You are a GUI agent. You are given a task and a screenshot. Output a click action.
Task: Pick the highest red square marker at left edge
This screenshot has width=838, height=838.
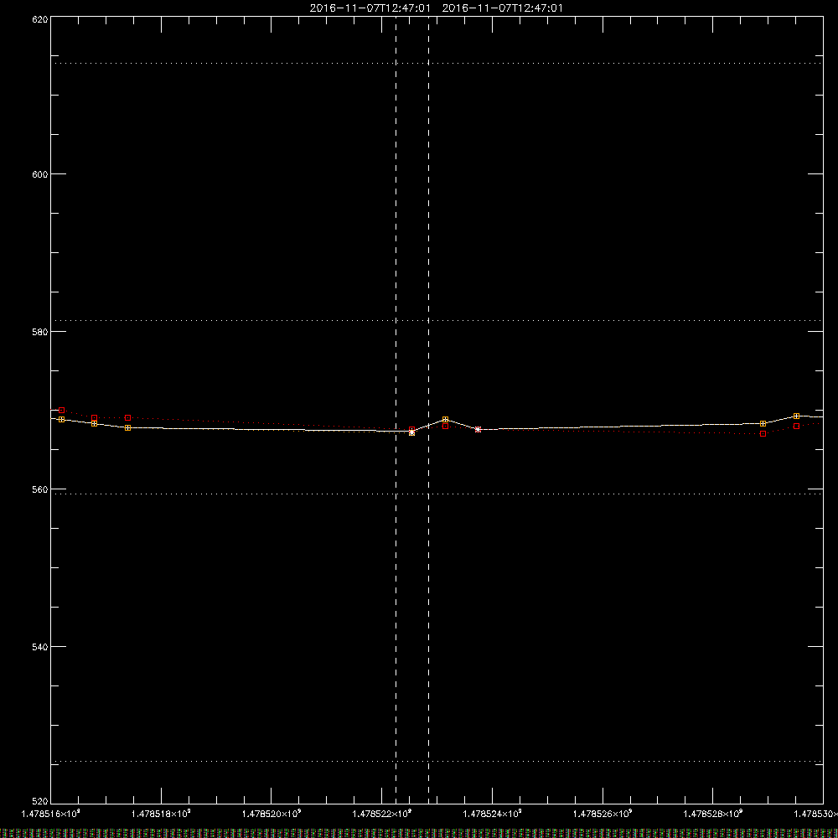pos(61,410)
